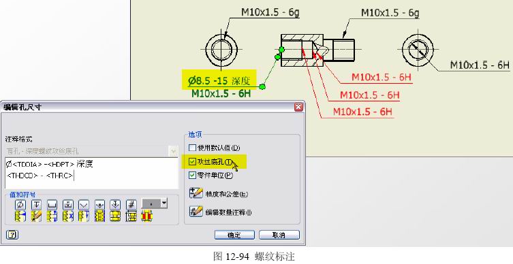Select the highlighted Ø8.5 -15 深度 annotation
The image size is (513, 264).
point(219,80)
